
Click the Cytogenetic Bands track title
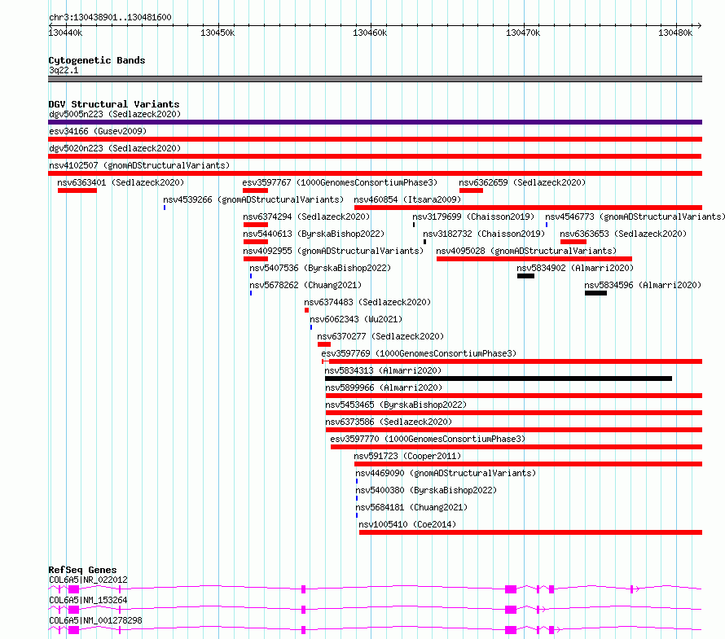(97, 60)
